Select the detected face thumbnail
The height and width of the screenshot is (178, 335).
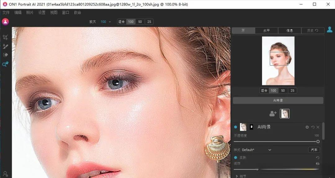click(x=284, y=114)
